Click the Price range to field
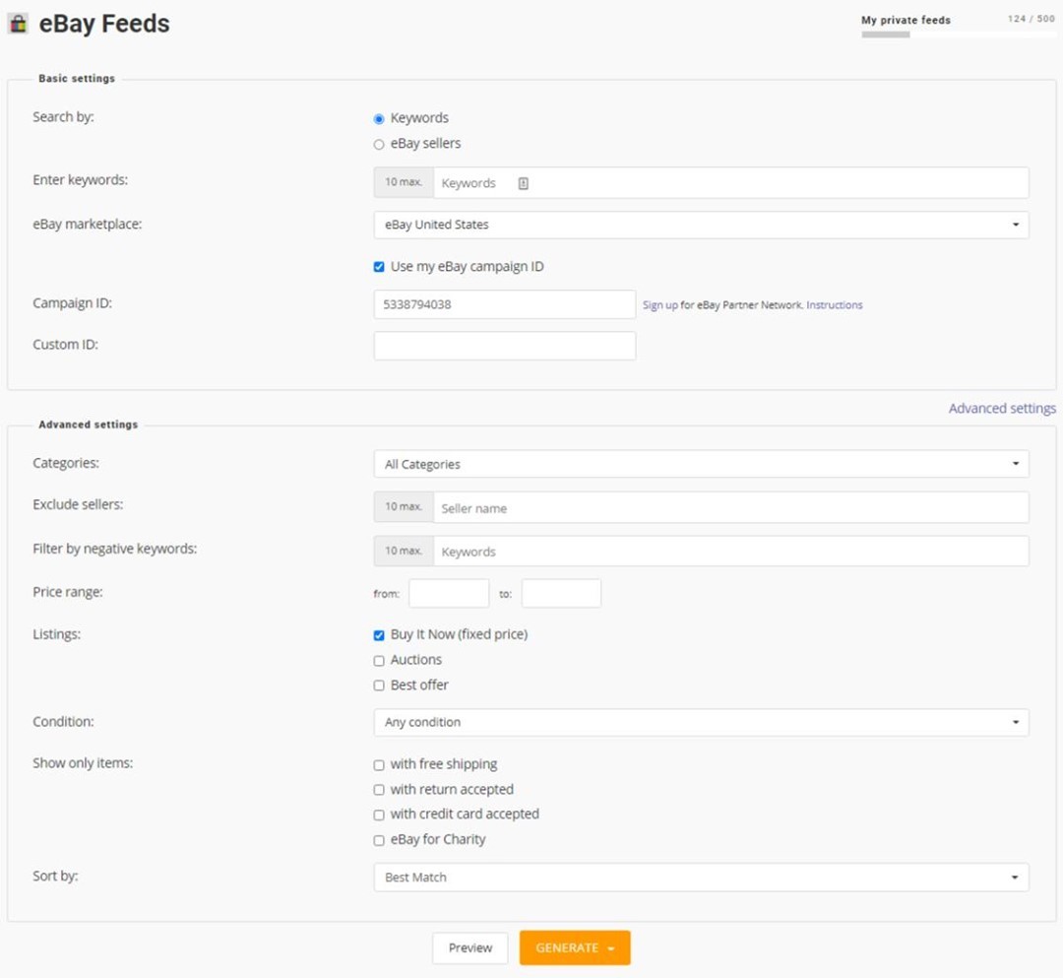Screen dimensions: 1063x978 coord(561,594)
